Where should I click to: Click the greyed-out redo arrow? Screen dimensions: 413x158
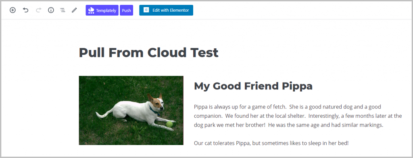[x=38, y=10]
